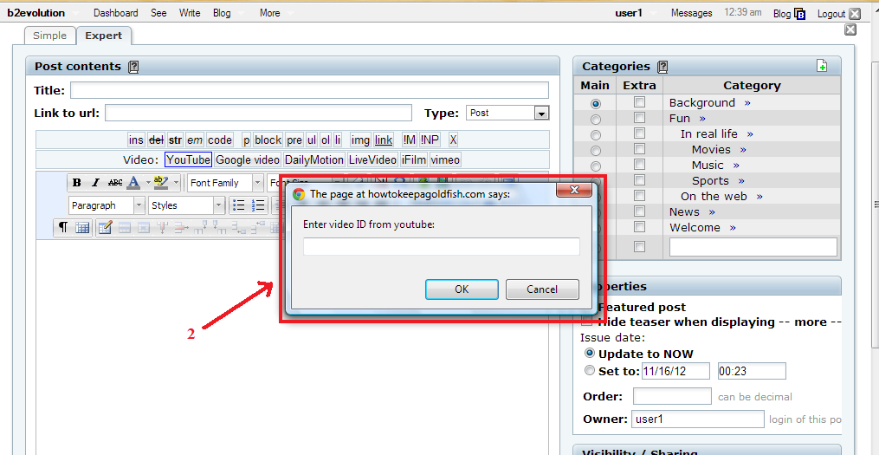Image resolution: width=879 pixels, height=455 pixels.
Task: Open News category link arrows »
Action: coord(712,212)
